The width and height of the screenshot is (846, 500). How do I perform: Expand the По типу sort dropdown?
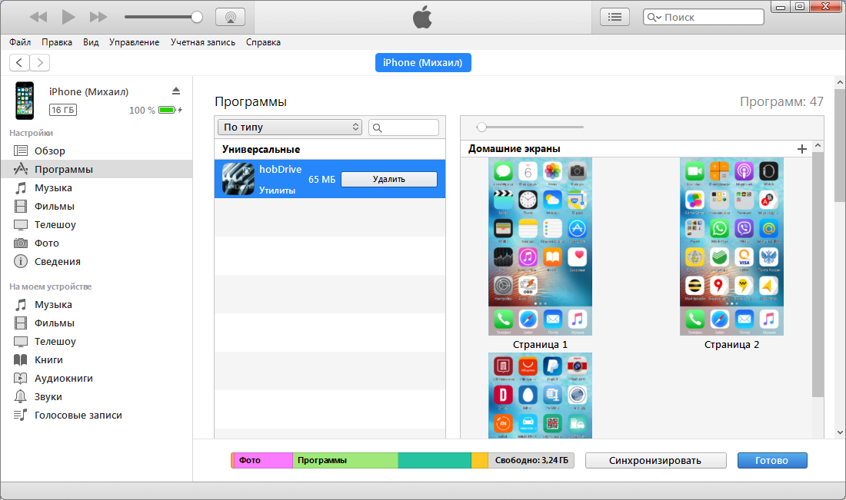290,127
